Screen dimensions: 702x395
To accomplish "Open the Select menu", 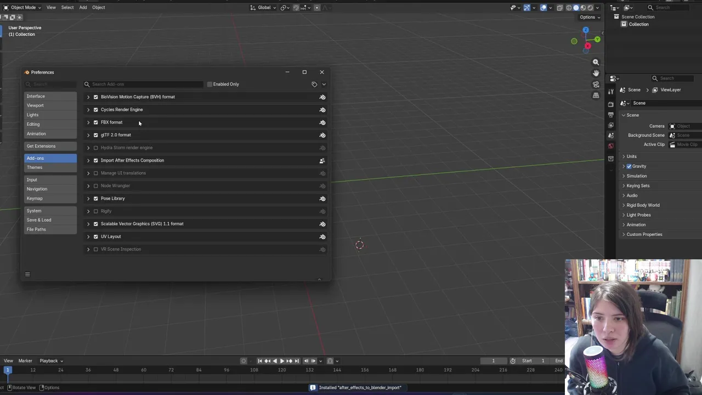I will point(67,8).
